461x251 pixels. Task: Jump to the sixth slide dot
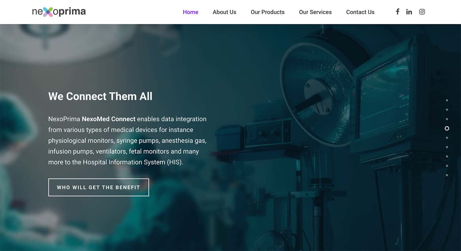click(x=447, y=147)
